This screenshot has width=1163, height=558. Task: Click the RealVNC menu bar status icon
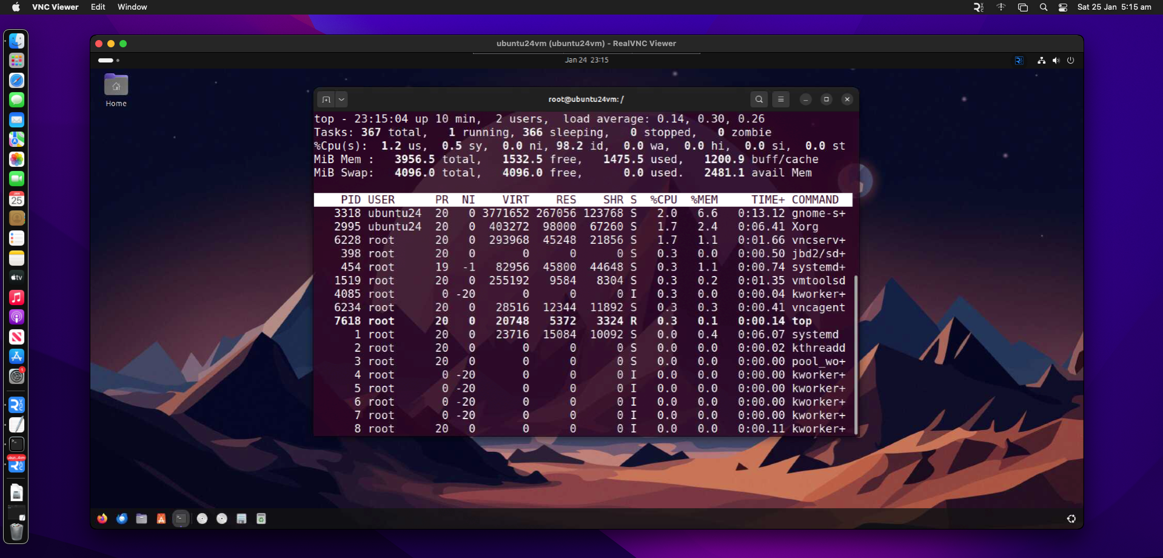tap(979, 7)
